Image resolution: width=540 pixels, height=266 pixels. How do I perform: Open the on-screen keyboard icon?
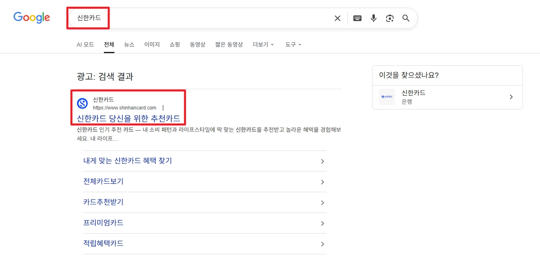click(357, 18)
